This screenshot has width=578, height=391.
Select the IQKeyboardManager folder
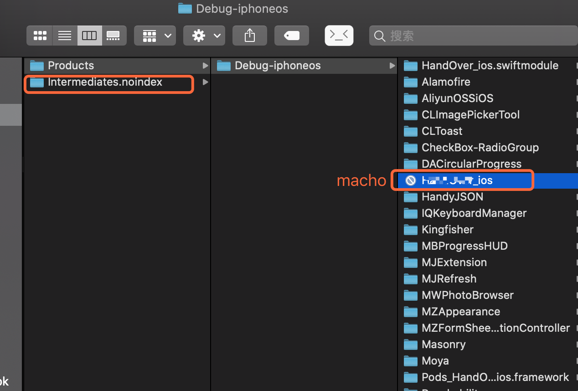tap(488, 213)
